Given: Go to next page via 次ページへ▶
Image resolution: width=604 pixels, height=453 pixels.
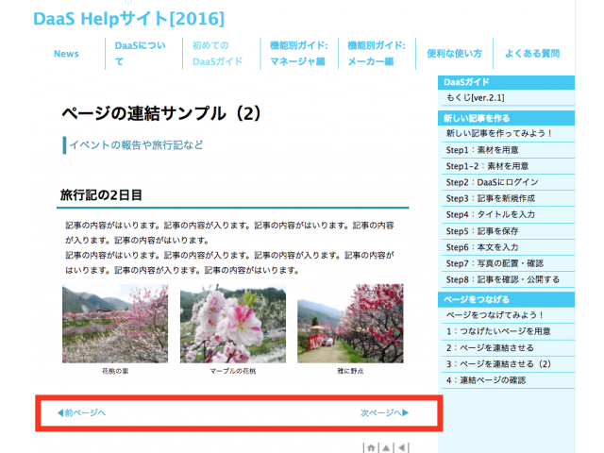Looking at the screenshot, I should [384, 413].
